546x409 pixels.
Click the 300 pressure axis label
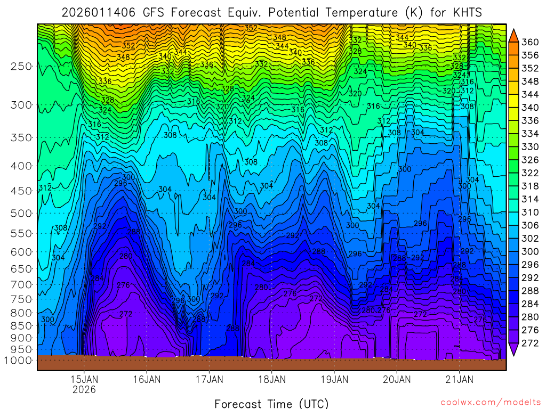point(21,105)
